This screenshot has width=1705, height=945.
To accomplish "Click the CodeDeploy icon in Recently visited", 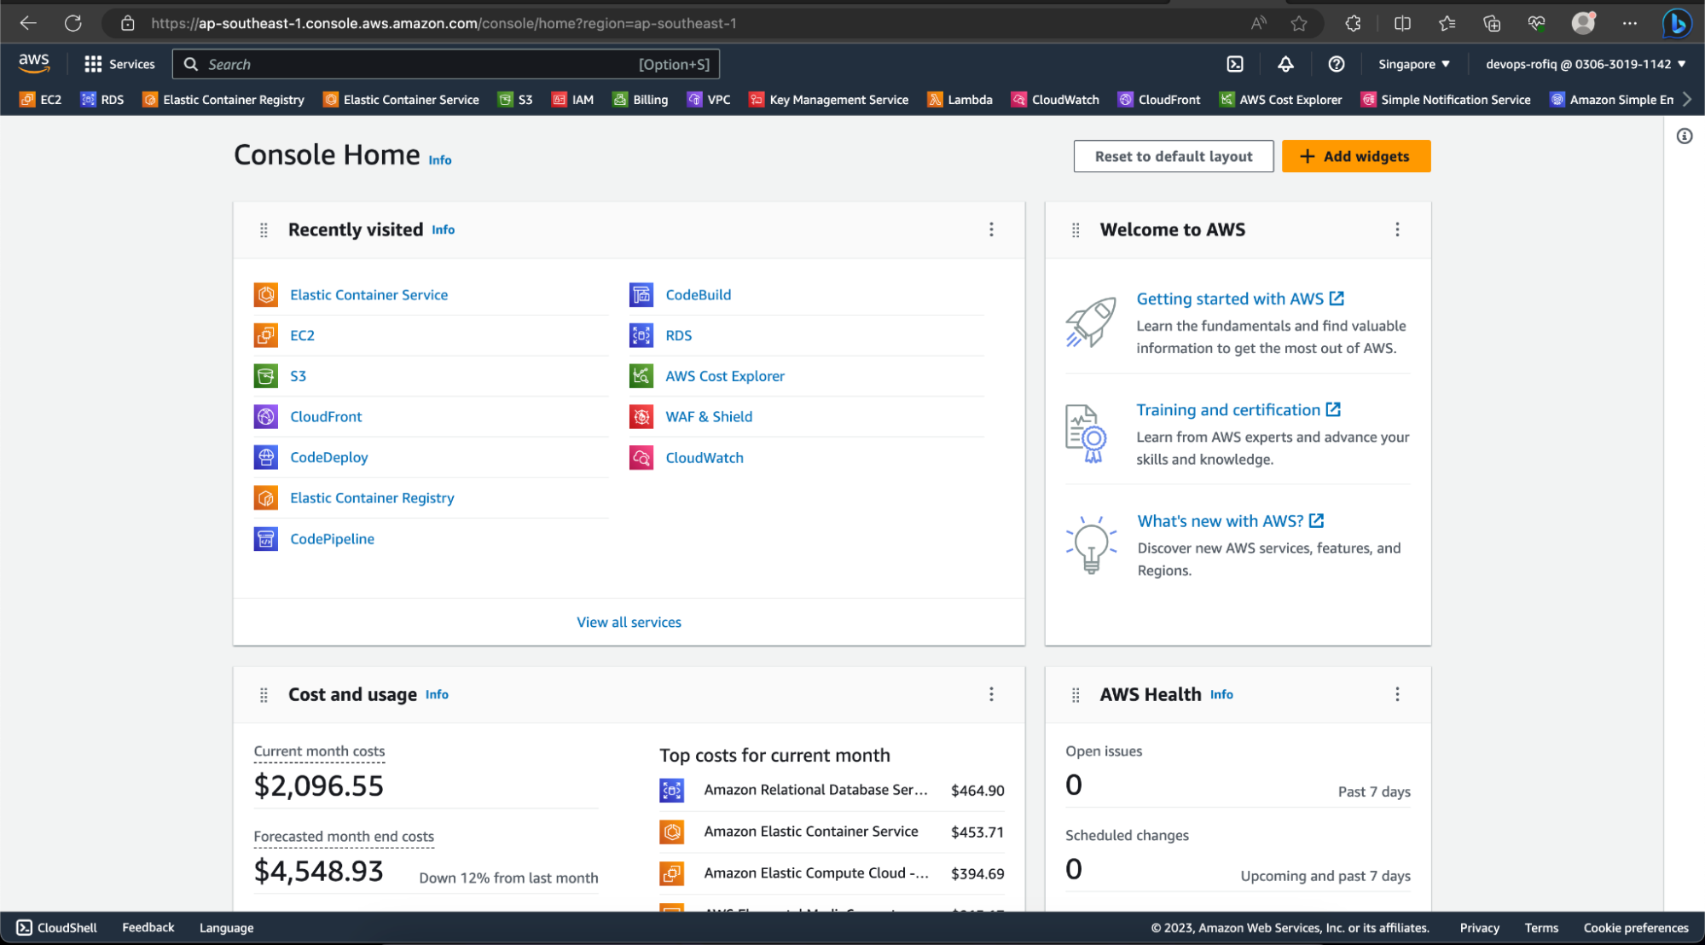I will click(266, 457).
